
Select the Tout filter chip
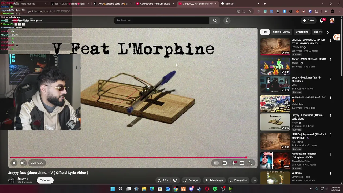[265, 32]
